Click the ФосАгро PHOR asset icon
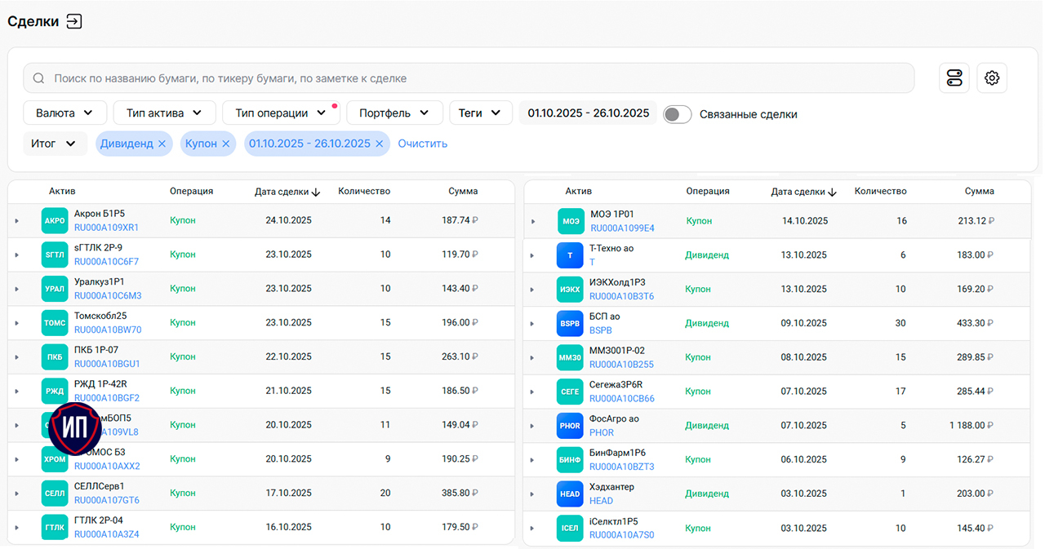This screenshot has height=549, width=1045. [570, 426]
